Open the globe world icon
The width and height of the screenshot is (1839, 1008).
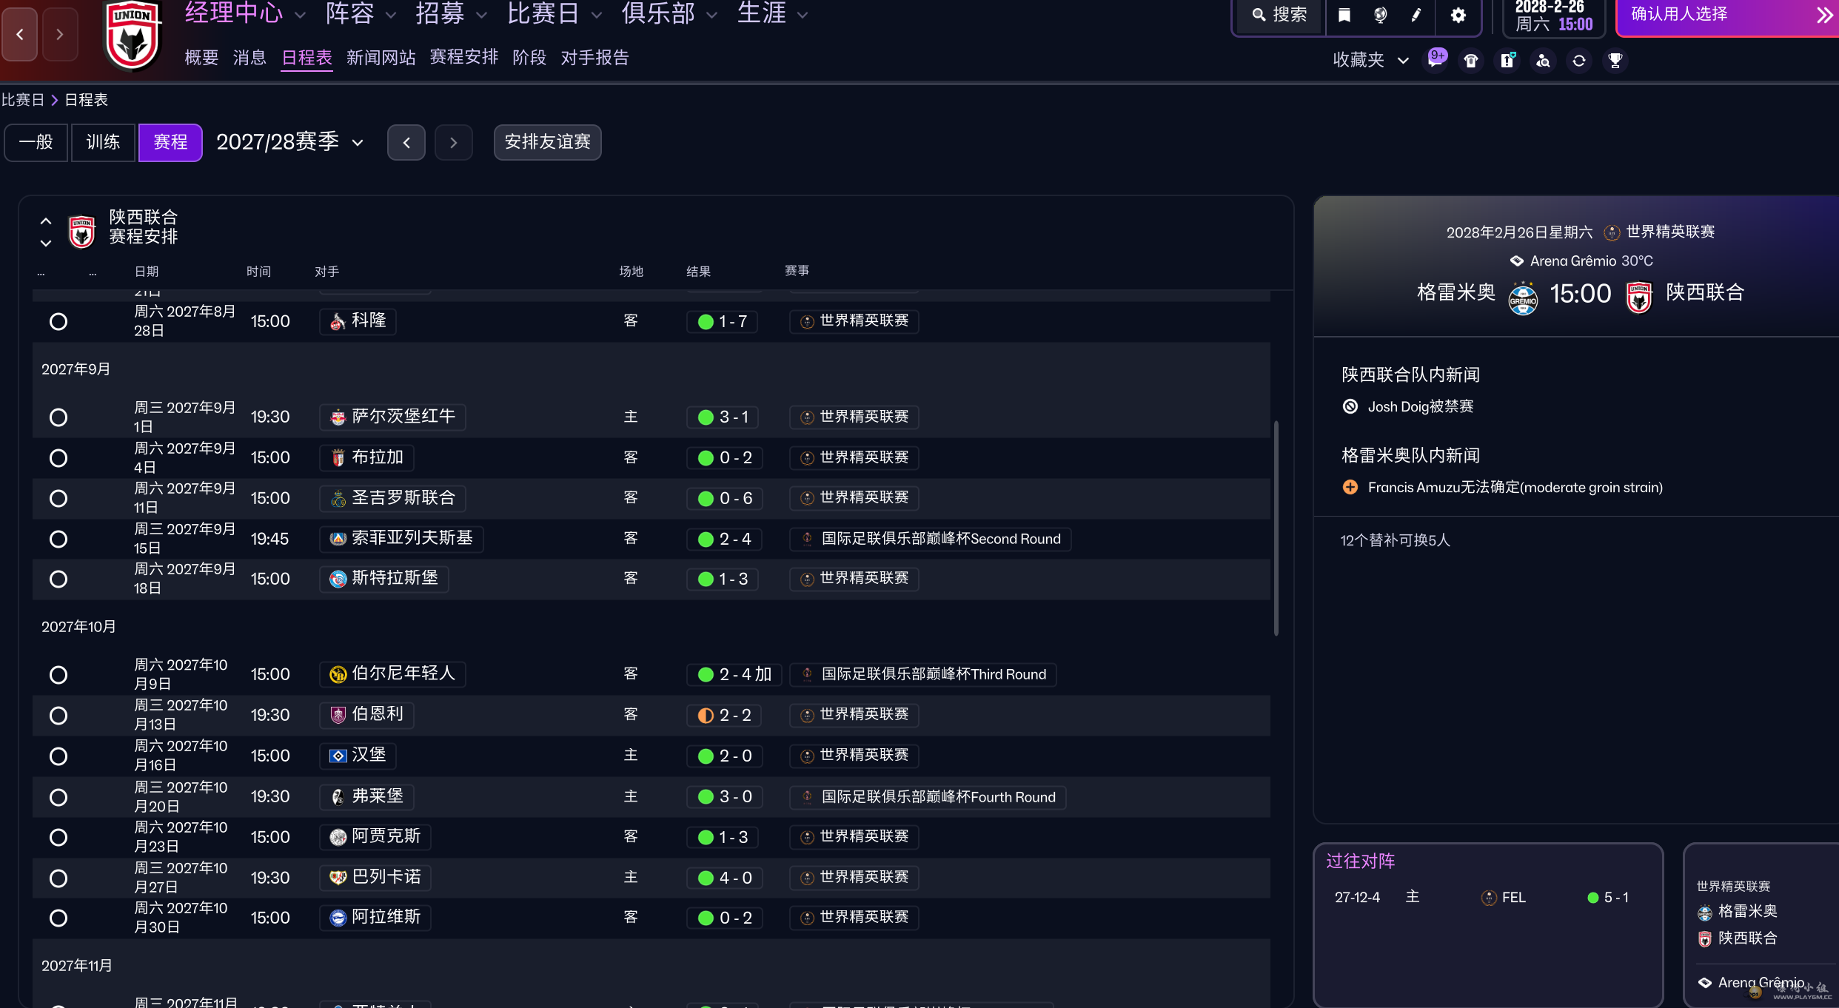[1381, 15]
